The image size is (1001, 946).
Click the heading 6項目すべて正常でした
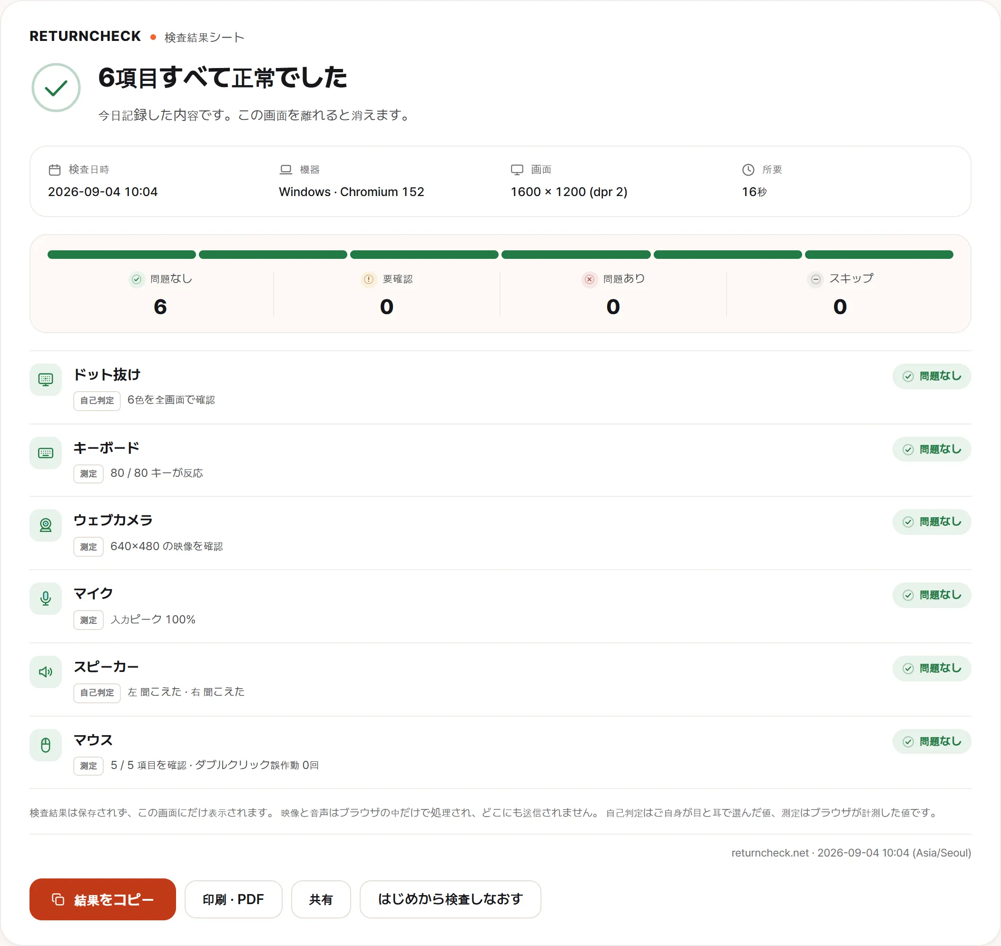click(x=222, y=78)
